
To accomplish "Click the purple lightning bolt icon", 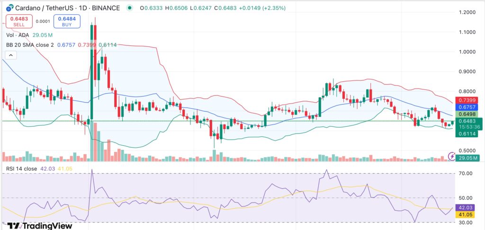I will point(452,156).
